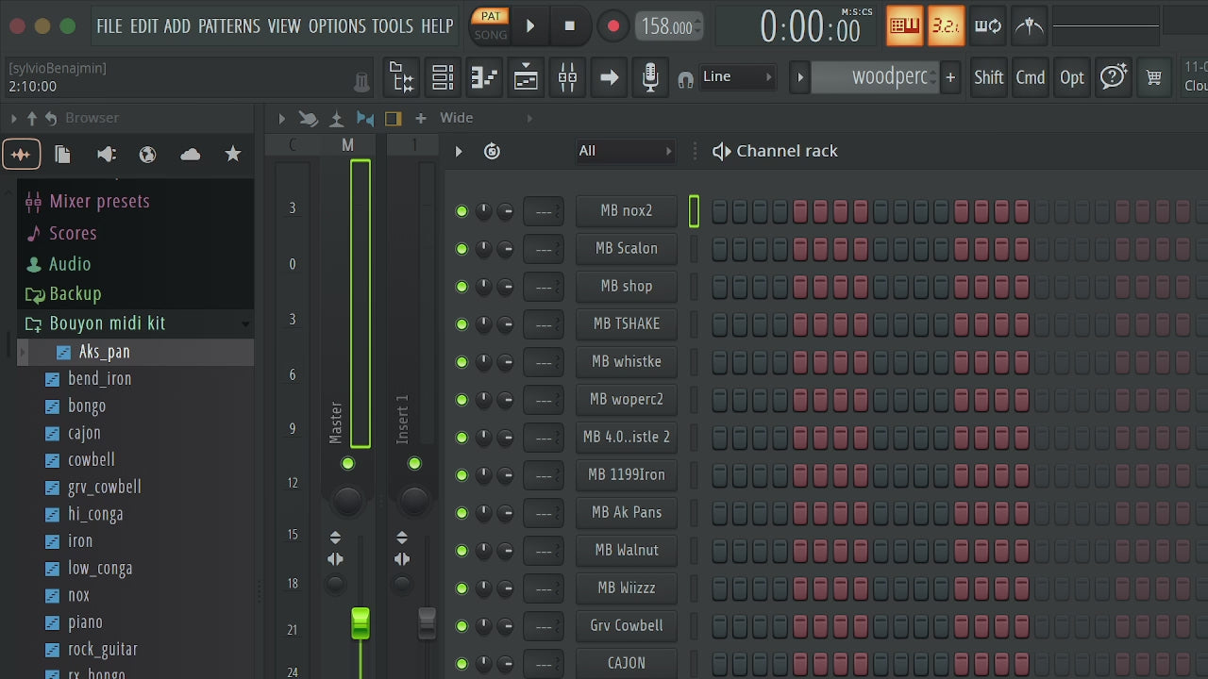Click the Master volume fader
The width and height of the screenshot is (1208, 679).
coord(361,623)
